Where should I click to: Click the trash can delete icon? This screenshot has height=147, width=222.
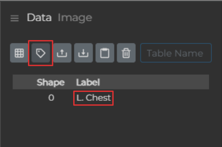pos(126,53)
